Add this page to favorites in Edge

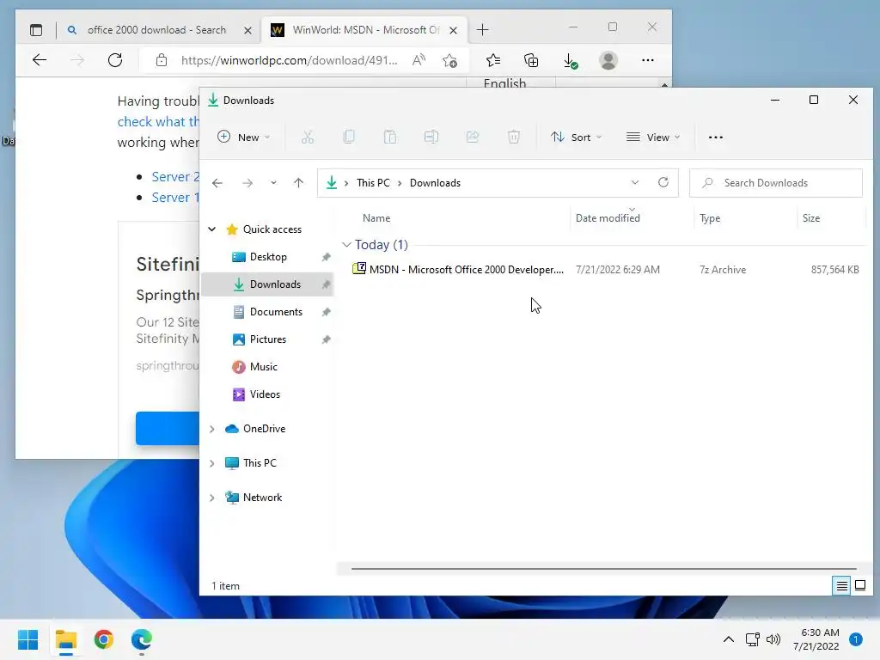(449, 60)
